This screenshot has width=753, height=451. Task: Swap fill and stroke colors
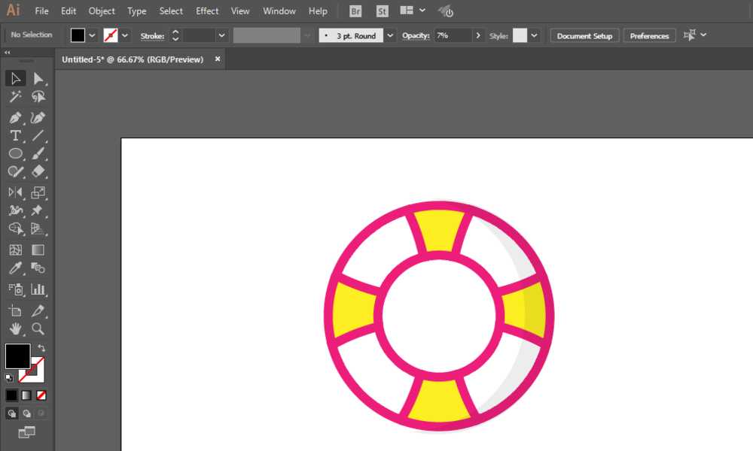click(41, 348)
